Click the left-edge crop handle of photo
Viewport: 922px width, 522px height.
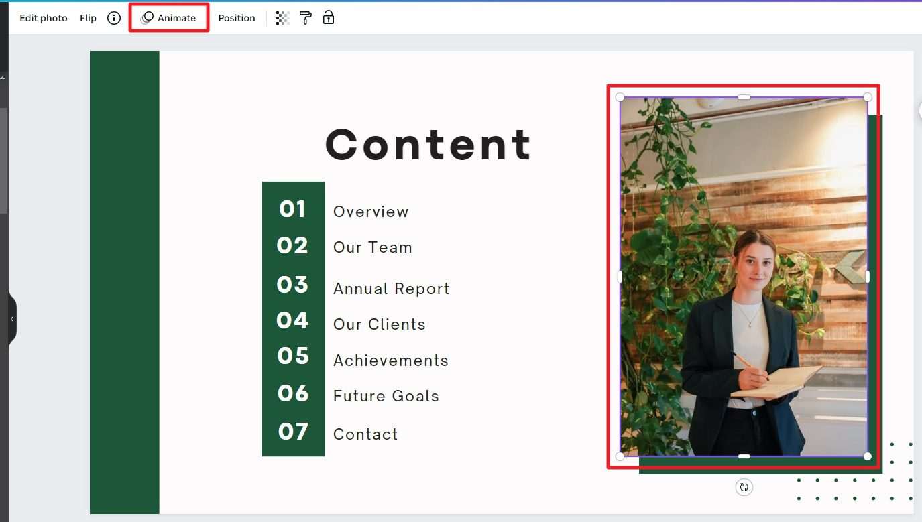click(620, 277)
